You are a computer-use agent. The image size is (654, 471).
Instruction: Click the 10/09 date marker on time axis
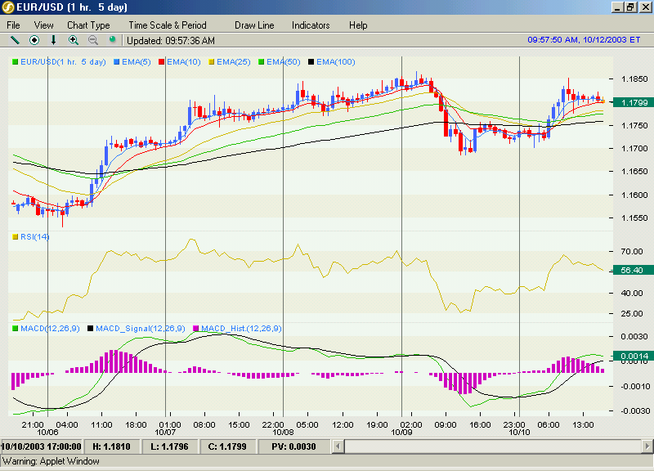(x=401, y=433)
